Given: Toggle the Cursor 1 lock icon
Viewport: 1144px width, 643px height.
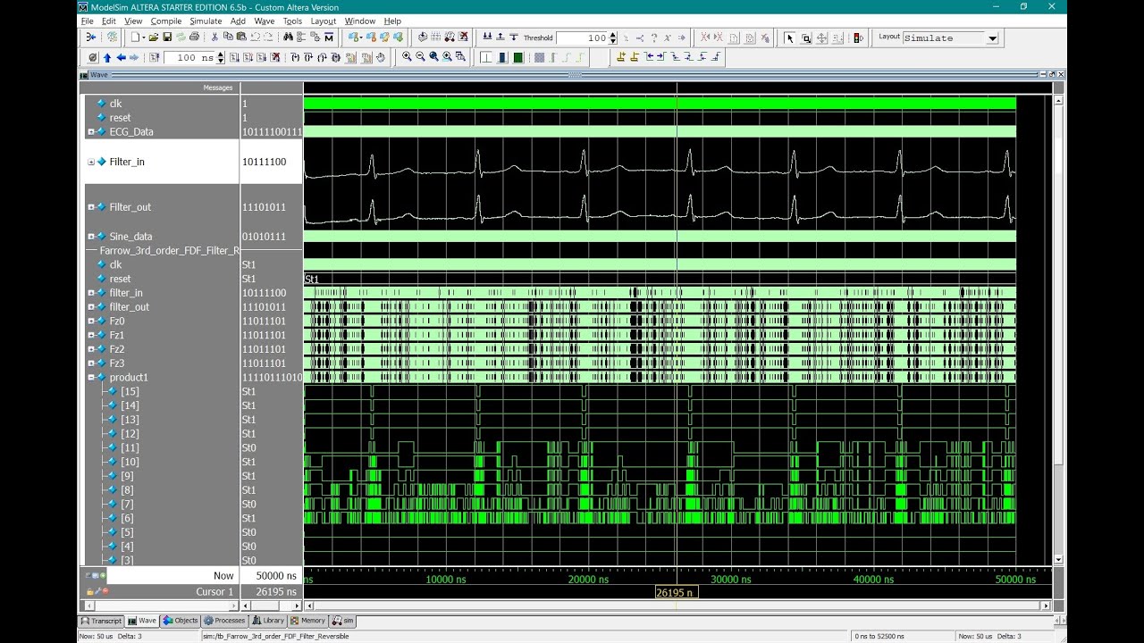Looking at the screenshot, I should tap(89, 591).
